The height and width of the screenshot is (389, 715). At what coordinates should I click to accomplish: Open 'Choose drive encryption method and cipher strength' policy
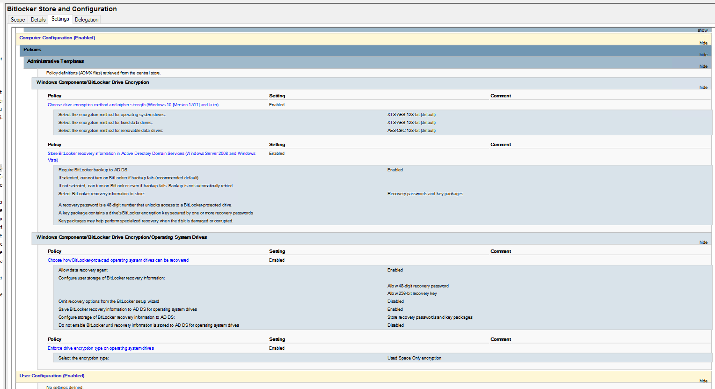pos(133,105)
